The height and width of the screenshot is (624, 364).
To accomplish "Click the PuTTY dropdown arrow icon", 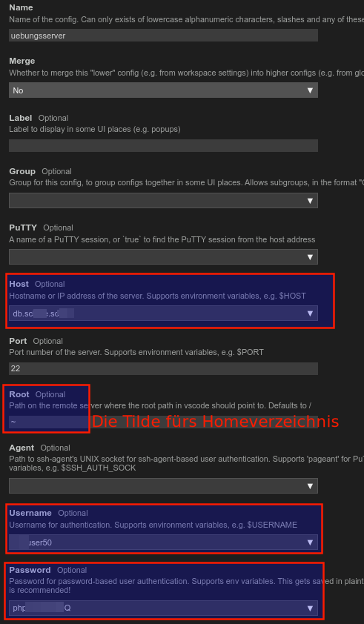I will 310,256.
